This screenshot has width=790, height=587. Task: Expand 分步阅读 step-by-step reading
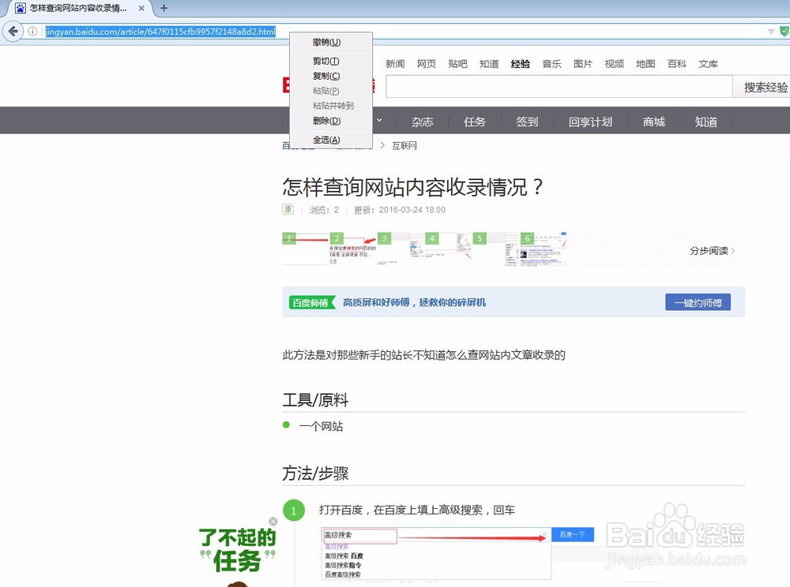click(712, 250)
